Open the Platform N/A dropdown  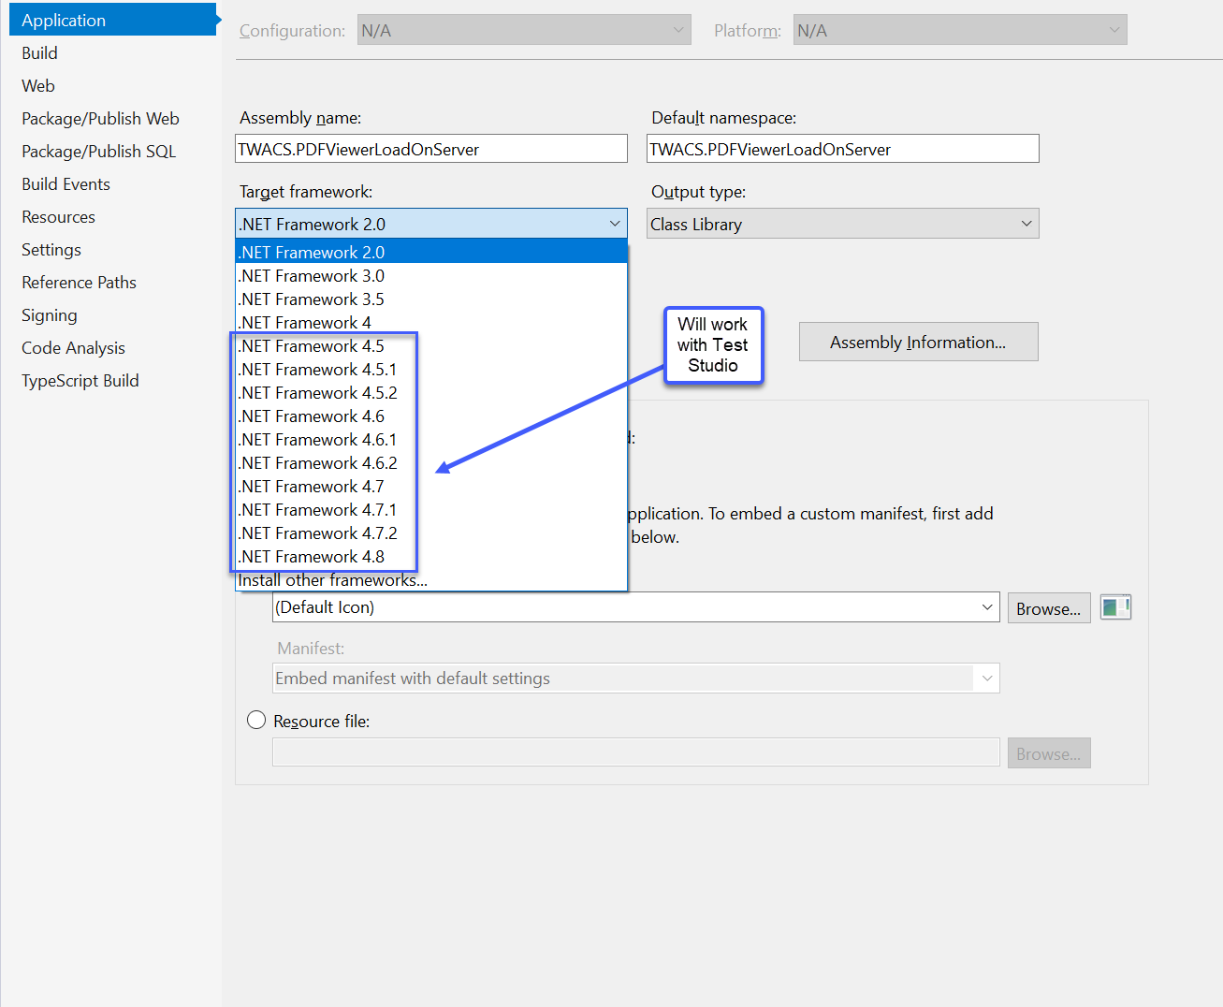[x=960, y=30]
